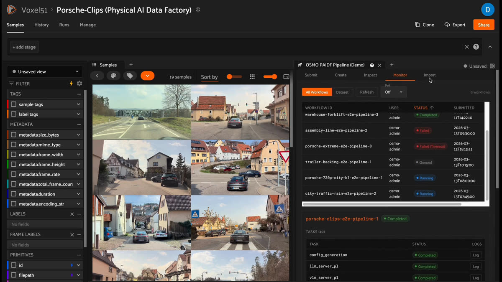Check the label tags checkbox
502x282 pixels.
(14, 114)
